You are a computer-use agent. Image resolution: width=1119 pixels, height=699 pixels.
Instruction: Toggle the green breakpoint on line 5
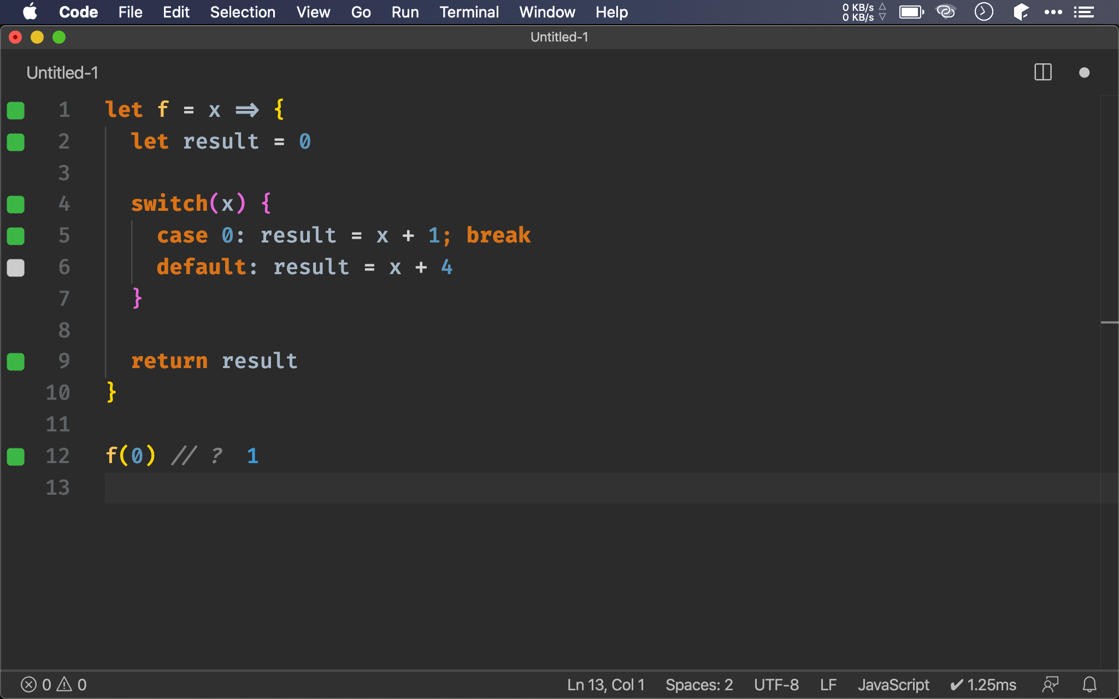point(17,235)
